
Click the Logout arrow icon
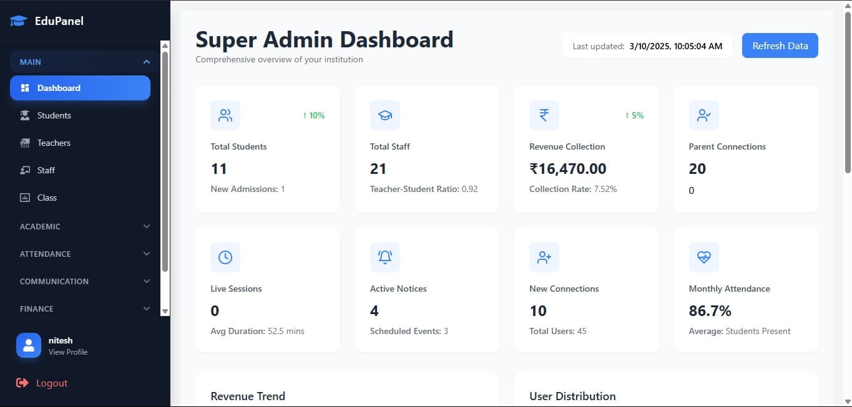[x=22, y=383]
